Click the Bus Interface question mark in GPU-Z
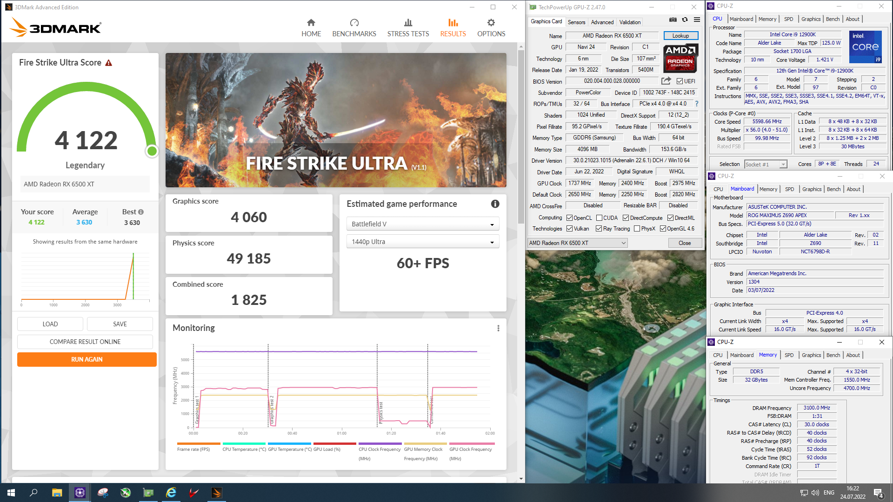Screen dimensions: 893x502 [697, 104]
